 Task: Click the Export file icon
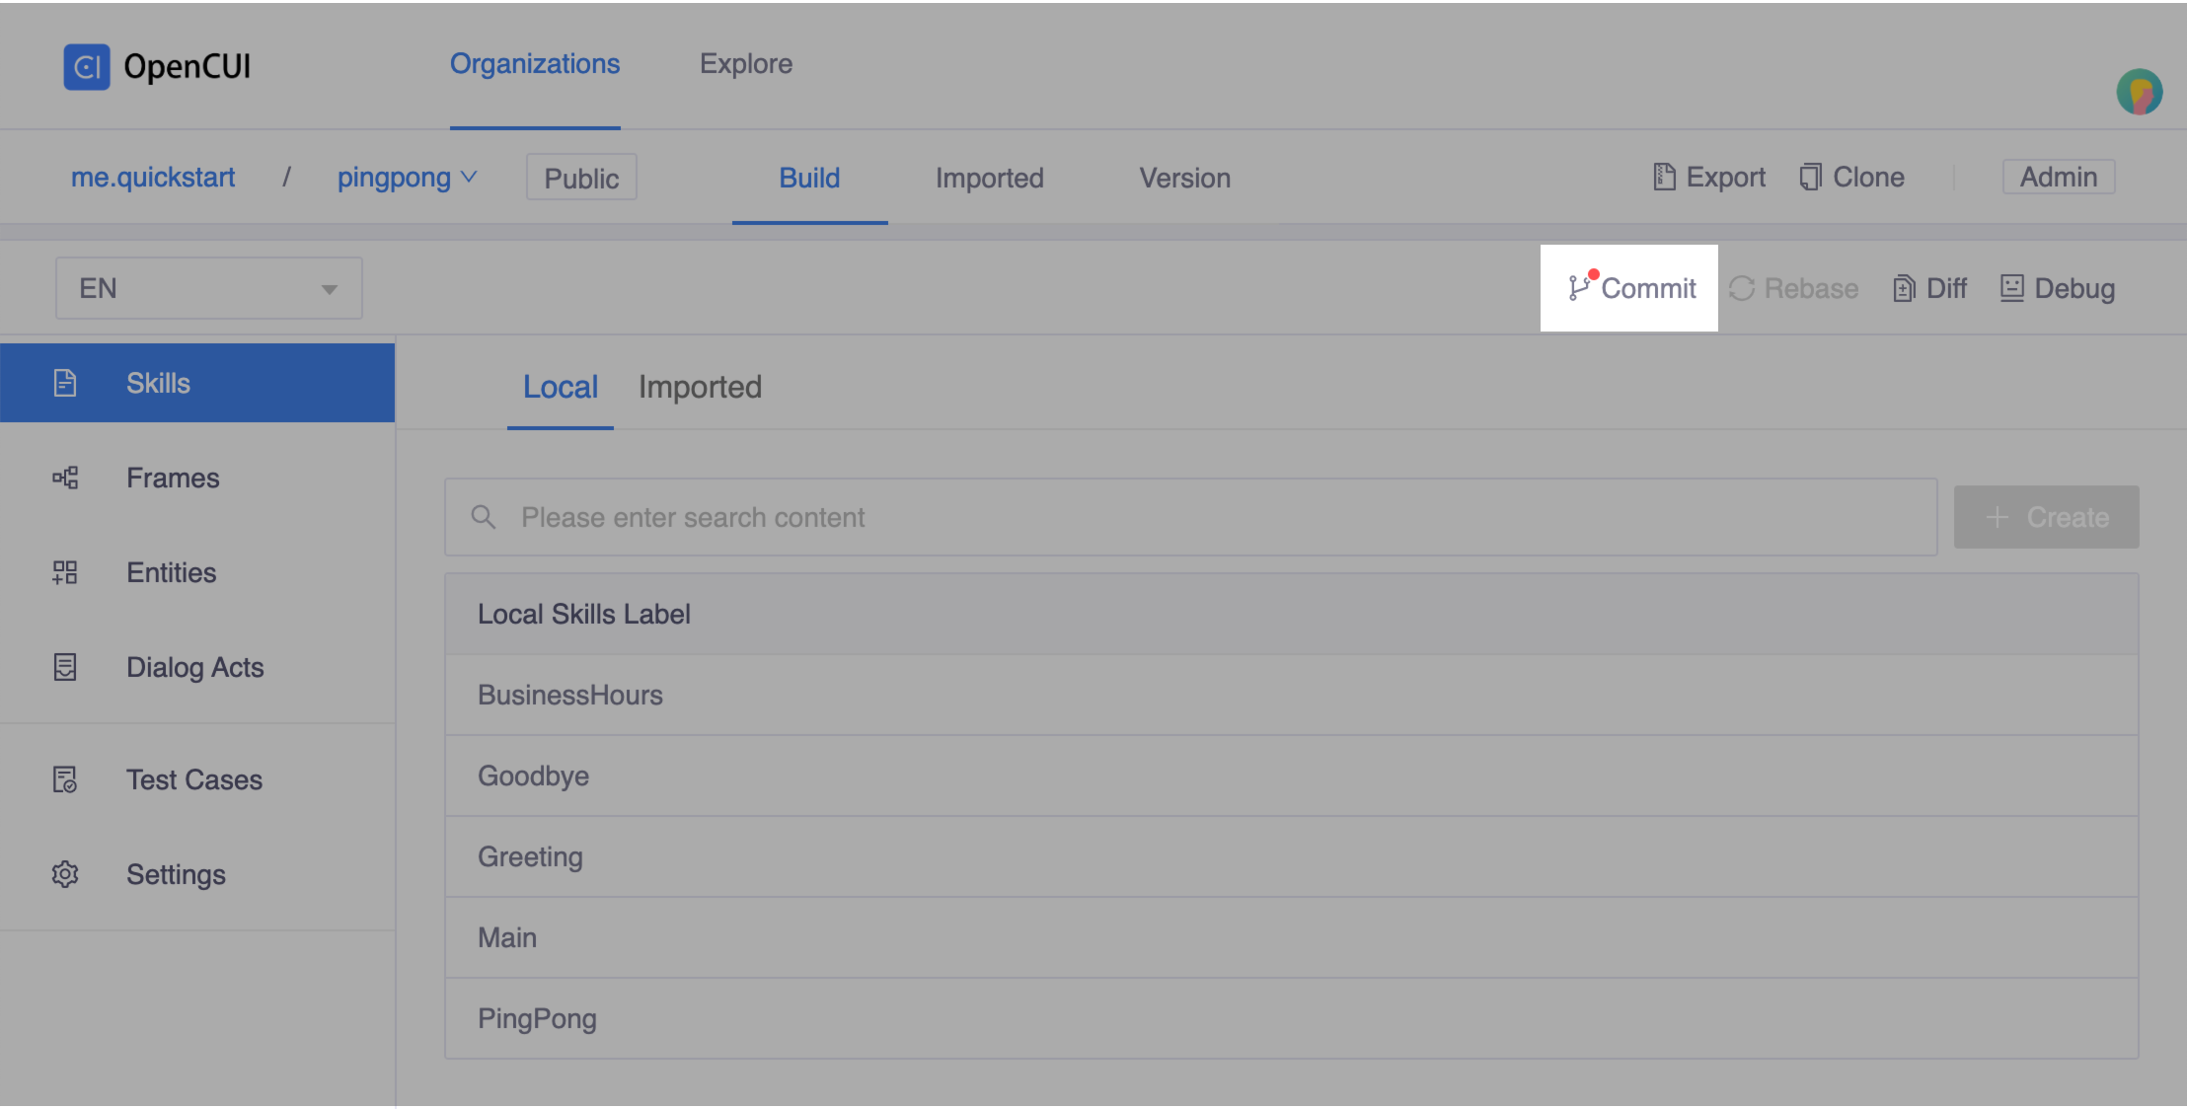click(1664, 178)
